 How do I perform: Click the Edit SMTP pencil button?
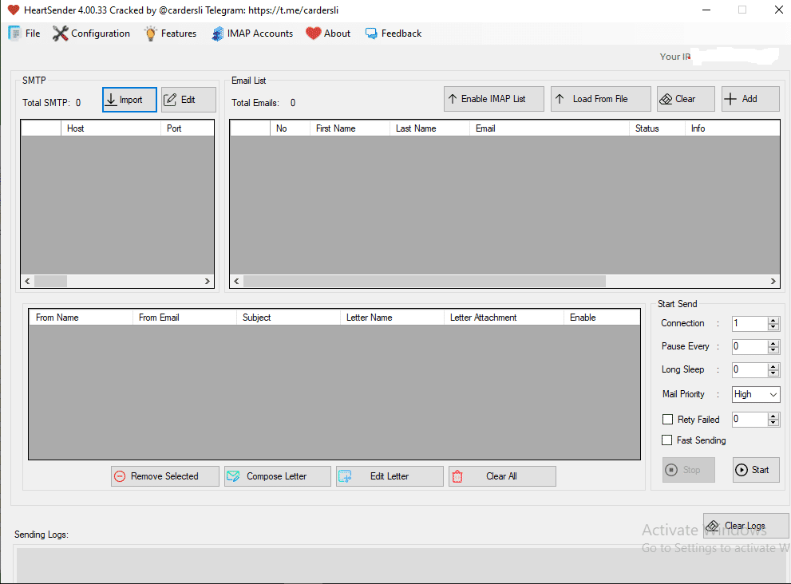tap(188, 100)
